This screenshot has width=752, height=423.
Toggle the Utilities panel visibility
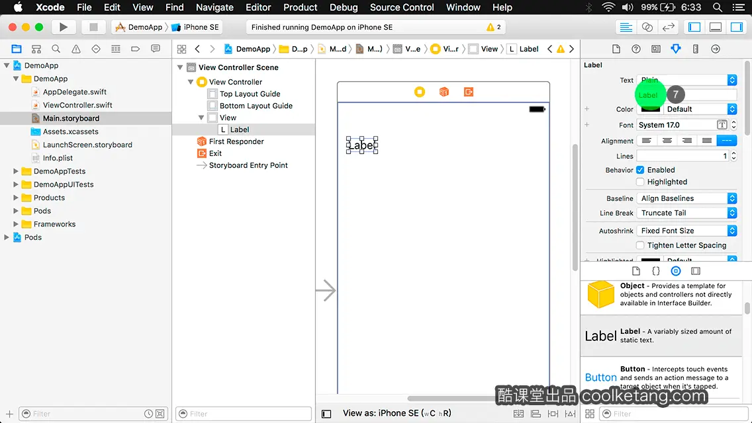[x=737, y=27]
